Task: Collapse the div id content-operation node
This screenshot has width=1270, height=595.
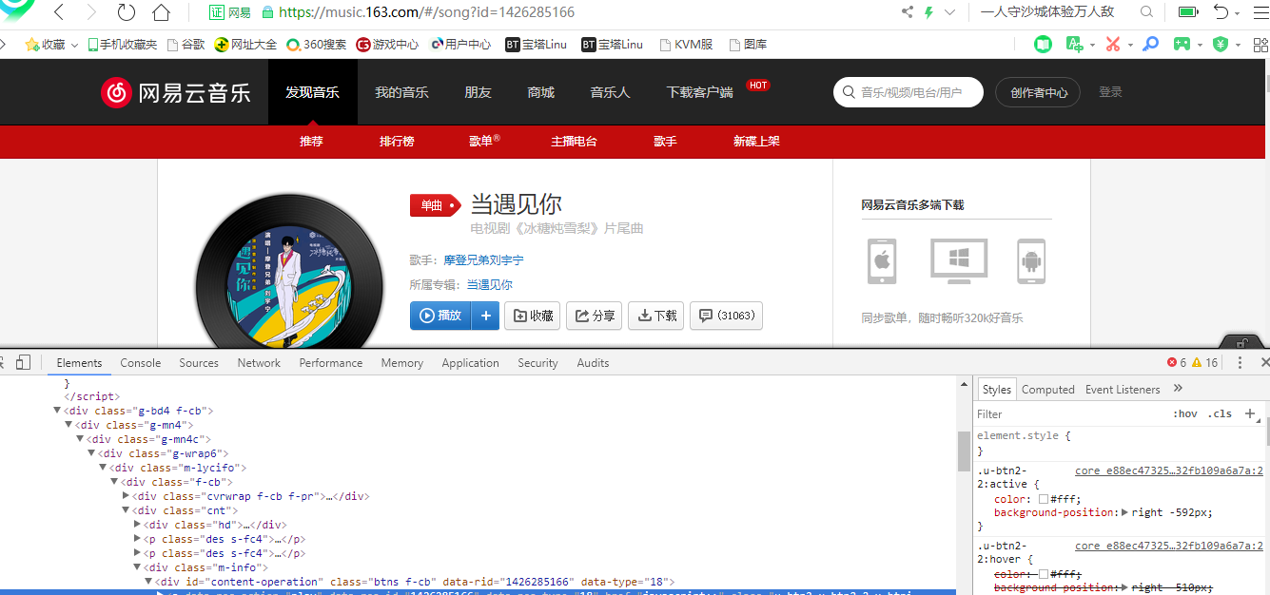Action: (x=149, y=582)
